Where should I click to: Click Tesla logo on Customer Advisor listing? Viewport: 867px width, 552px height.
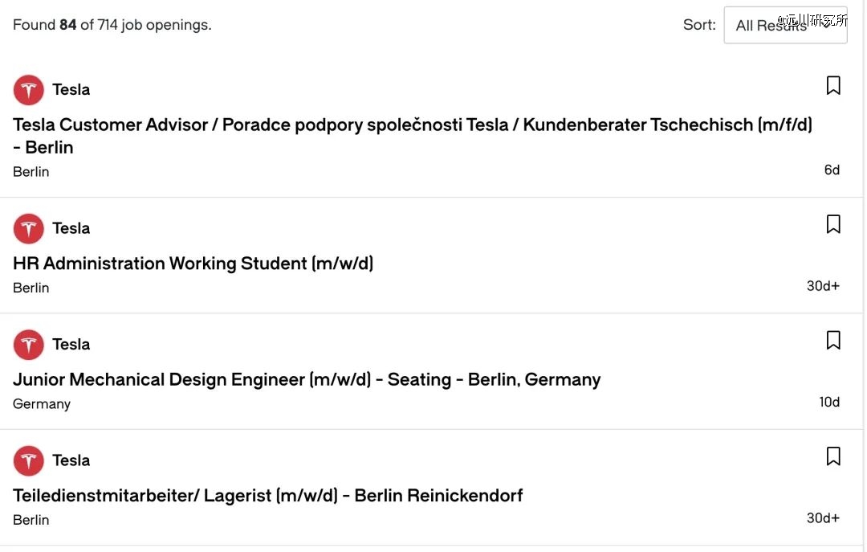pos(29,90)
